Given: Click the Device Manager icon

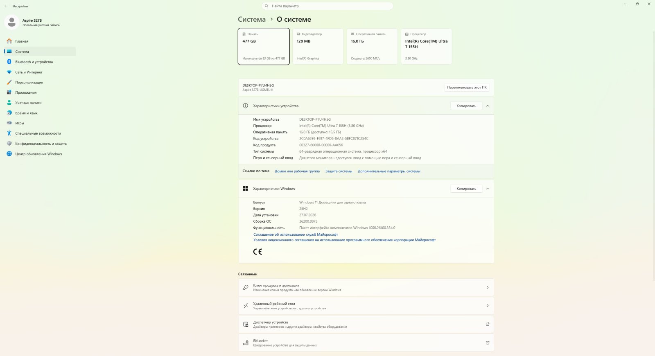Looking at the screenshot, I should coord(246,324).
